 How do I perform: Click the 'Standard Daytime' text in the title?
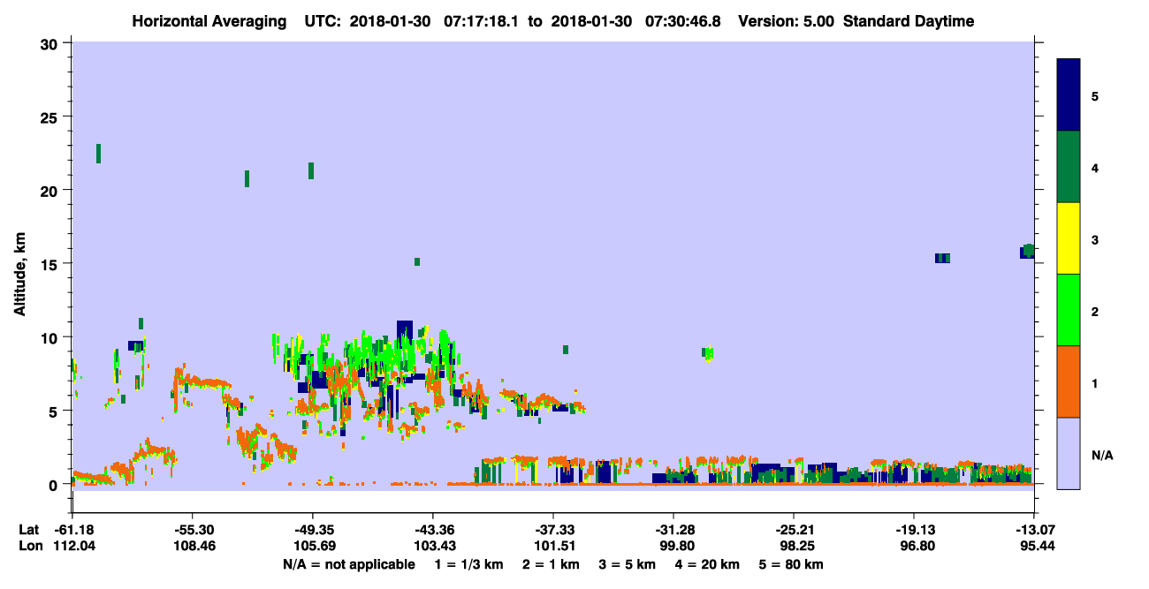pyautogui.click(x=909, y=21)
